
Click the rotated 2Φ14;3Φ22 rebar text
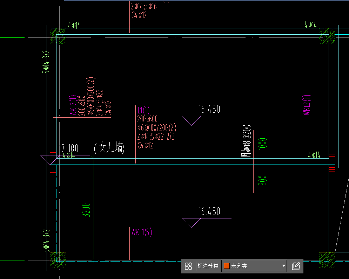pyautogui.click(x=99, y=103)
